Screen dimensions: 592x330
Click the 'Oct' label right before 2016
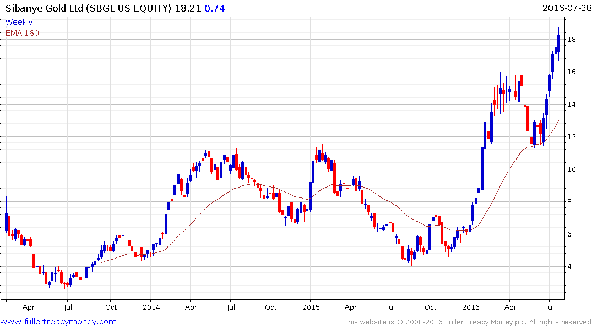pos(431,307)
